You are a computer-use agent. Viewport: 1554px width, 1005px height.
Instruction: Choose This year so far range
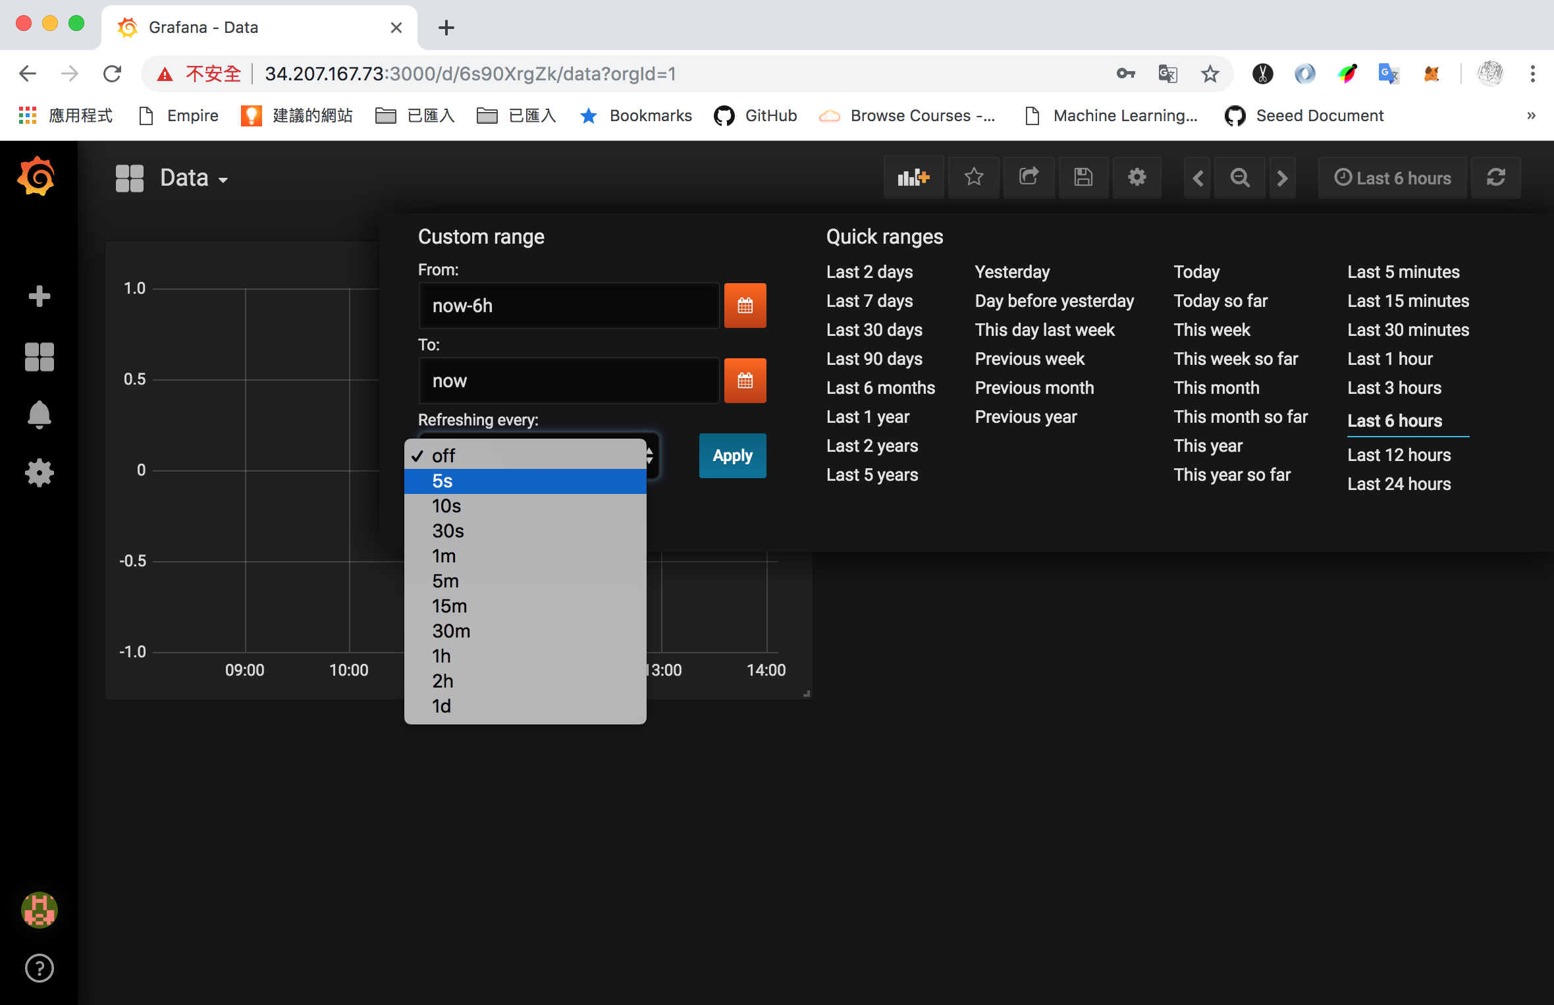[x=1232, y=475]
